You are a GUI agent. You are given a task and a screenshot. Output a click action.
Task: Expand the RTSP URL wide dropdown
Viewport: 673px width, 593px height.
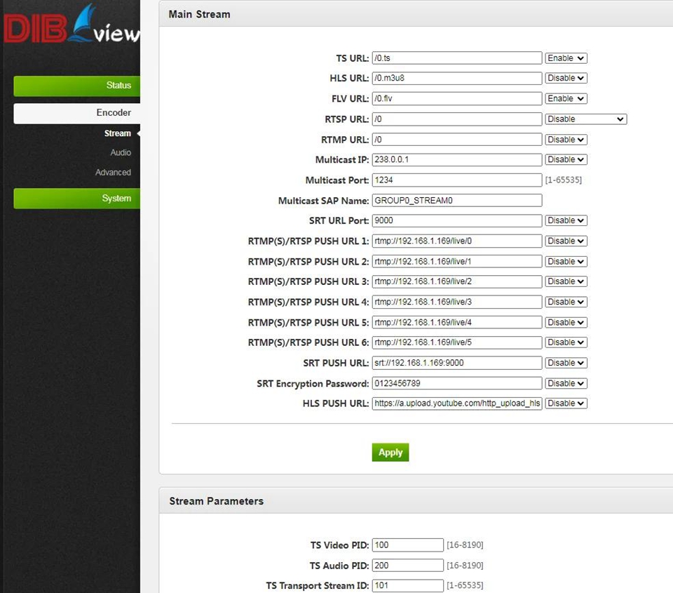(x=585, y=119)
